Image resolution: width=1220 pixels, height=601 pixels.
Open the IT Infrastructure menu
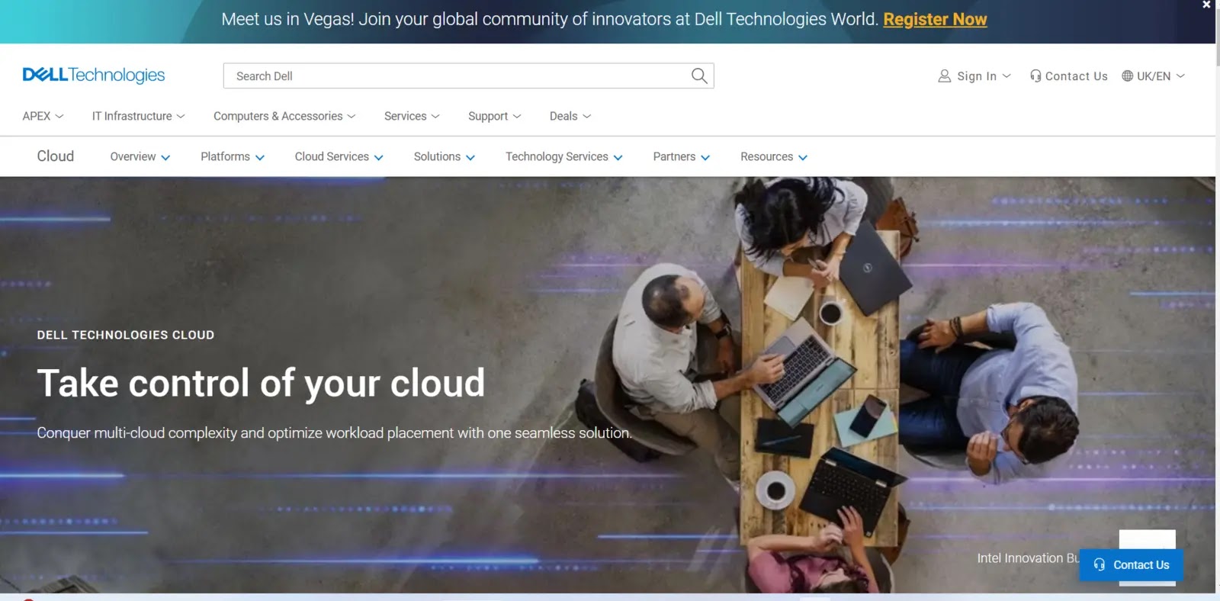[138, 116]
